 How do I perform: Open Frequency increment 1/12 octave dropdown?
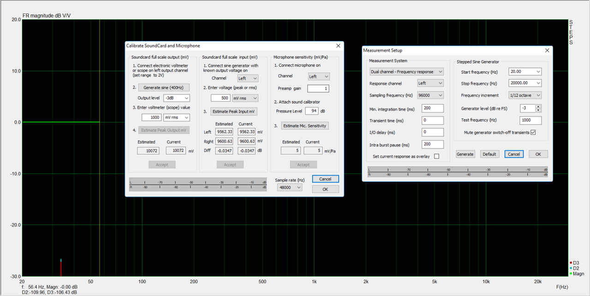(x=525, y=95)
